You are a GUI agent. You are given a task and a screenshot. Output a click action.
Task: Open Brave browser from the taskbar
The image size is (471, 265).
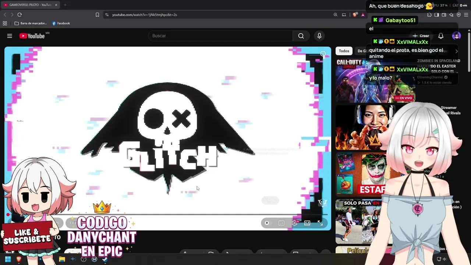click(x=19, y=259)
